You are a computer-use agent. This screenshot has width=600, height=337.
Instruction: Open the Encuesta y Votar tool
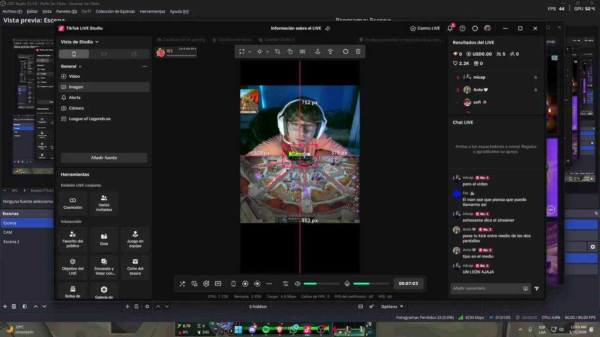tap(104, 267)
